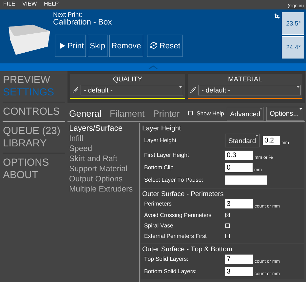
Task: Enable the Spiral Vase checkbox
Action: (228, 226)
